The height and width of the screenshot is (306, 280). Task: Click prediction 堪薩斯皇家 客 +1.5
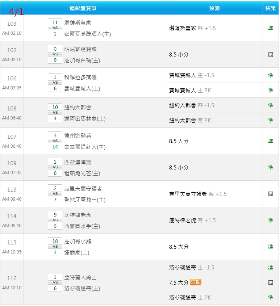(x=192, y=28)
